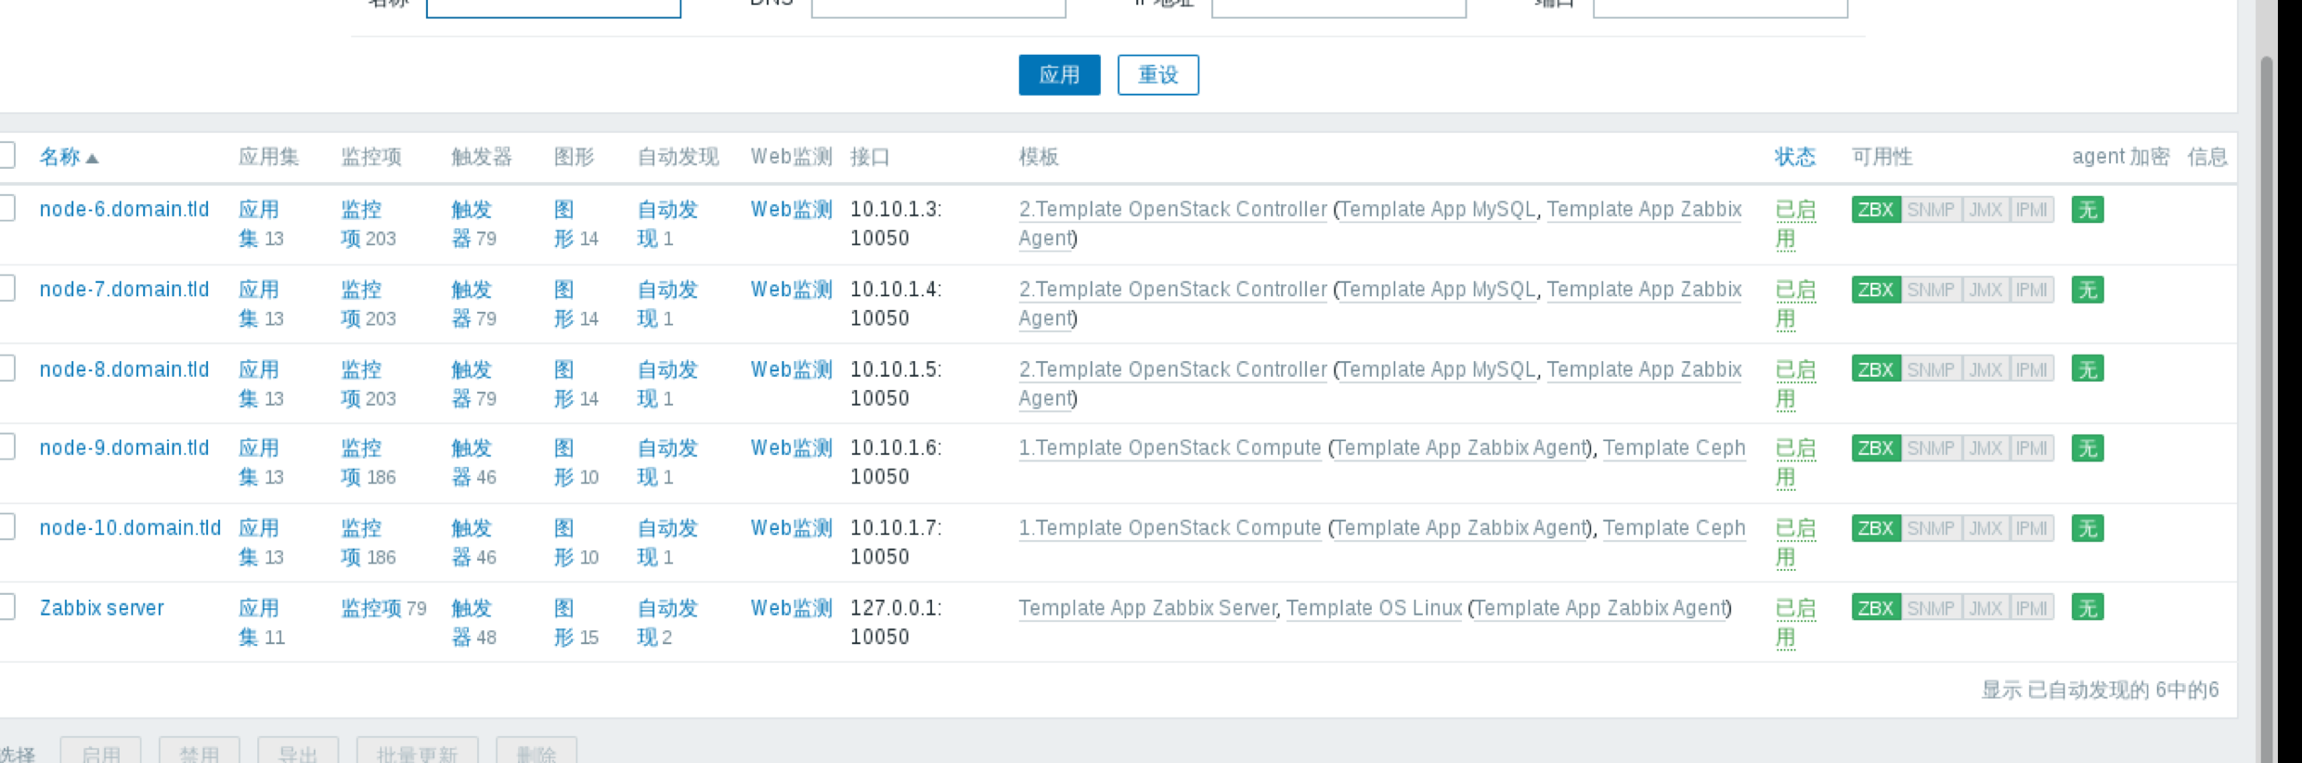Click SNMP availability badge for node-7.domain.tld
This screenshot has height=763, width=2302.
coord(1931,290)
